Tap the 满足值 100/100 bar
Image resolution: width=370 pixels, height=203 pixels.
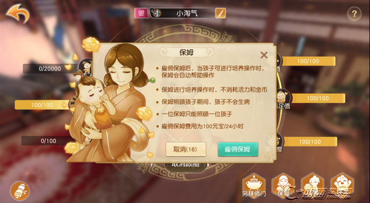click(318, 98)
